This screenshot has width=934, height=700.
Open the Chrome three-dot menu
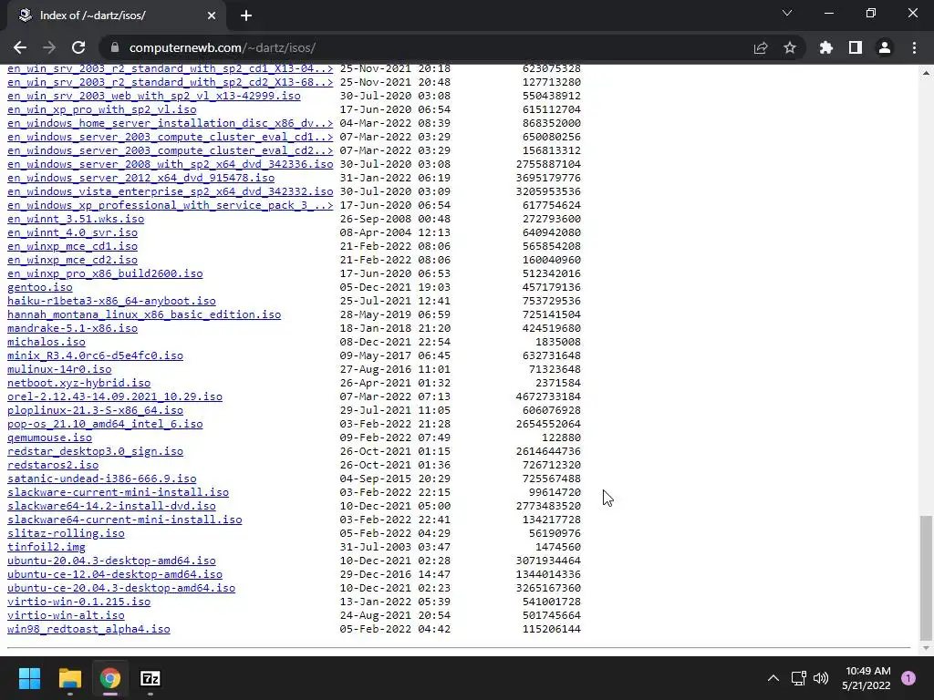tap(914, 47)
